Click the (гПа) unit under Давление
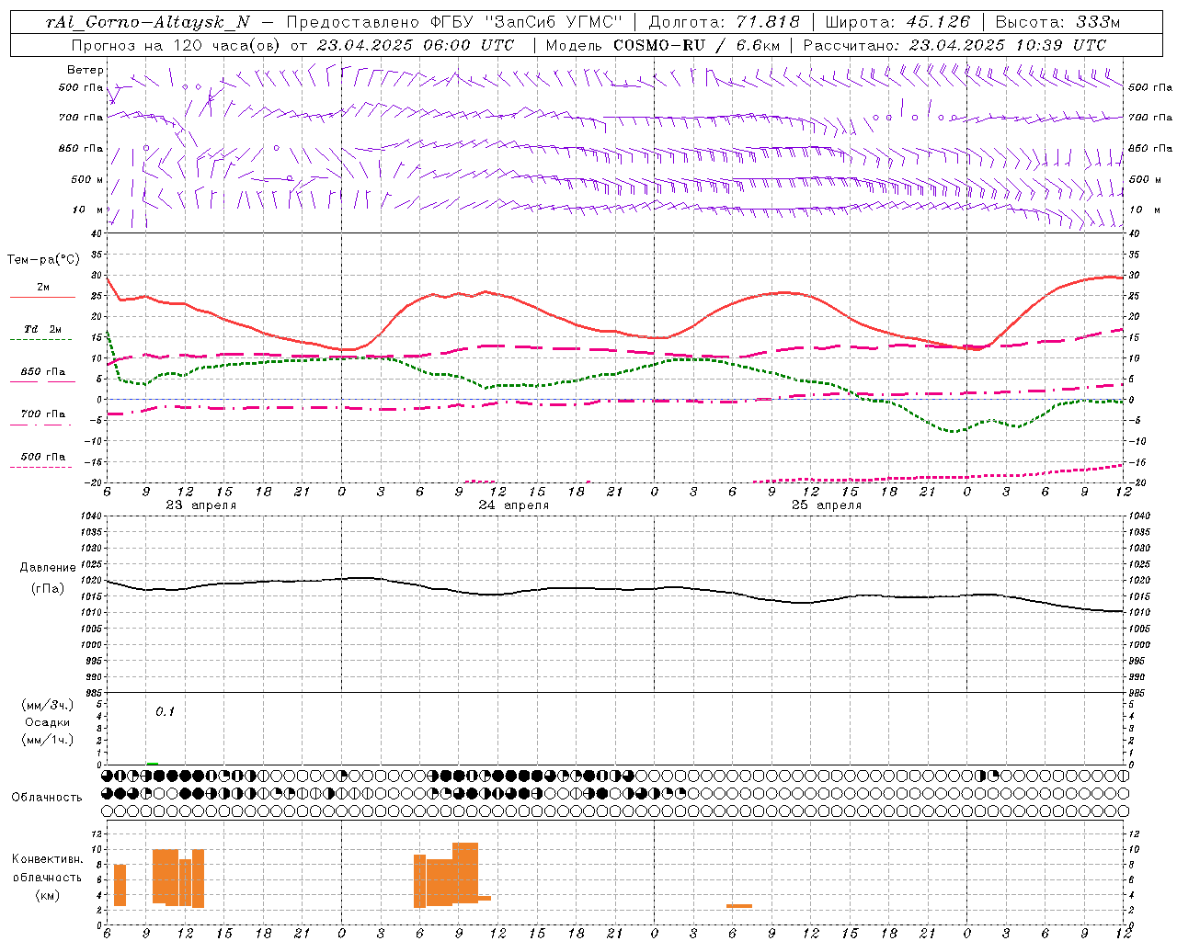The width and height of the screenshot is (1177, 941). tap(48, 589)
